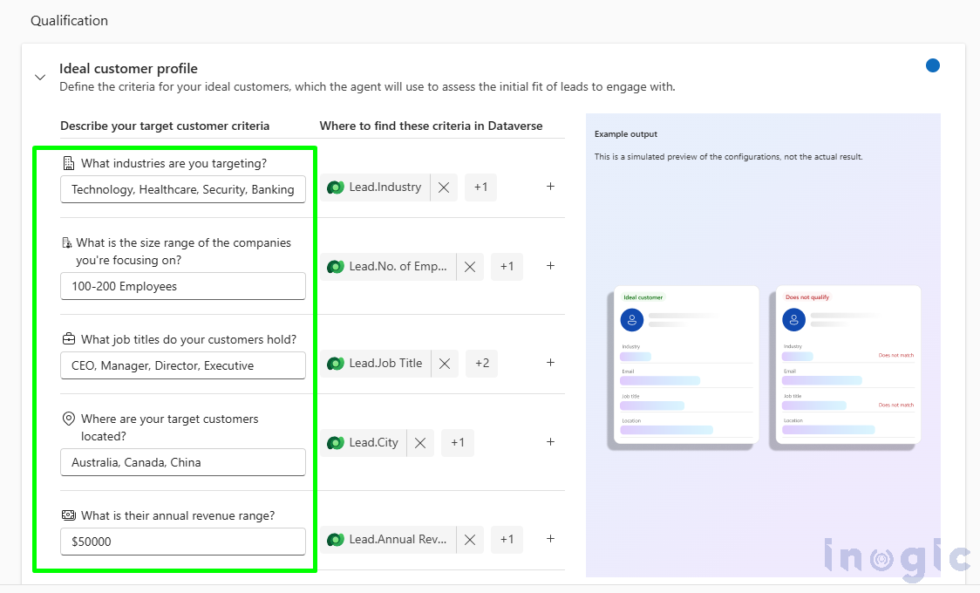Click the job titles input field
980x593 pixels.
tap(183, 365)
